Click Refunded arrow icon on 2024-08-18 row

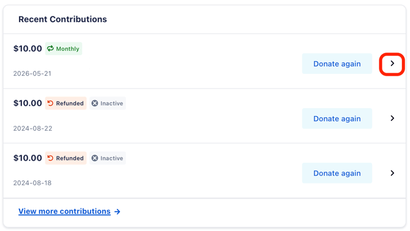pyautogui.click(x=50, y=158)
